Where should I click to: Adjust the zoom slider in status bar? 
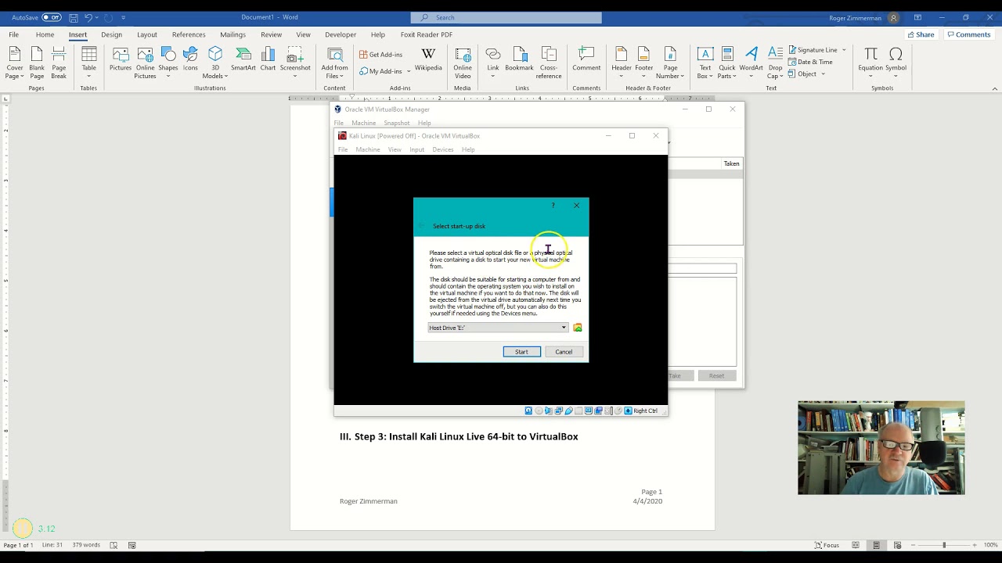click(944, 545)
